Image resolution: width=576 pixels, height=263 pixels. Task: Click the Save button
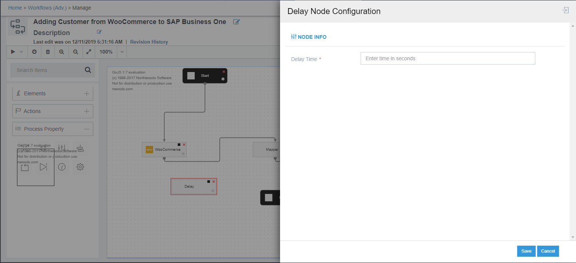pos(526,251)
